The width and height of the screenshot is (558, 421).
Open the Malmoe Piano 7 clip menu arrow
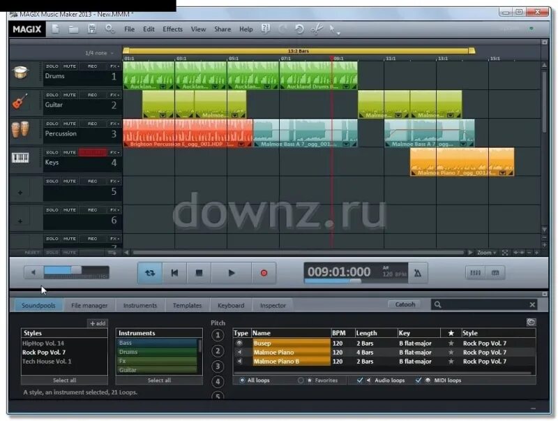tap(502, 173)
